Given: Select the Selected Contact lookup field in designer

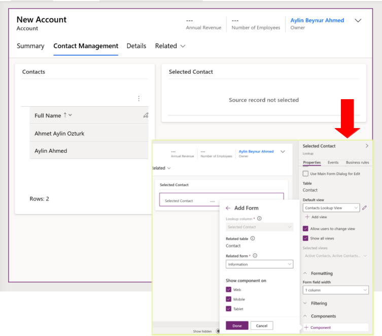Looking at the screenshot, I should pos(222,199).
